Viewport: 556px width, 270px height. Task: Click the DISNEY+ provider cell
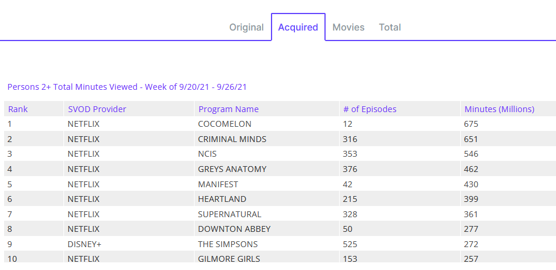tap(85, 244)
